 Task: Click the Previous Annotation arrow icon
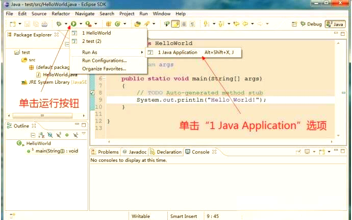point(221,23)
